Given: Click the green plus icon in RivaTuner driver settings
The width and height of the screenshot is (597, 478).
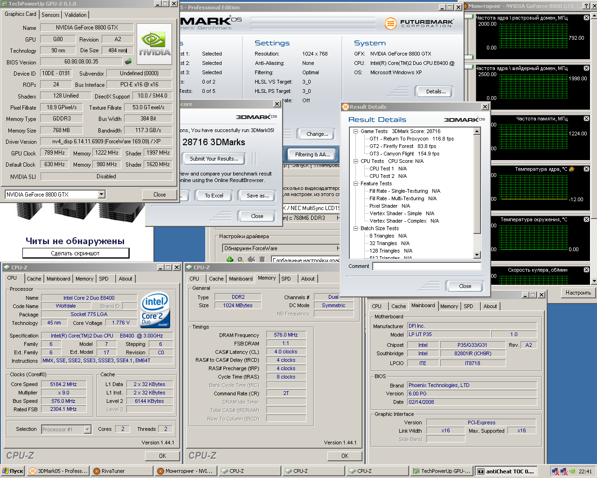Looking at the screenshot, I should [x=230, y=260].
